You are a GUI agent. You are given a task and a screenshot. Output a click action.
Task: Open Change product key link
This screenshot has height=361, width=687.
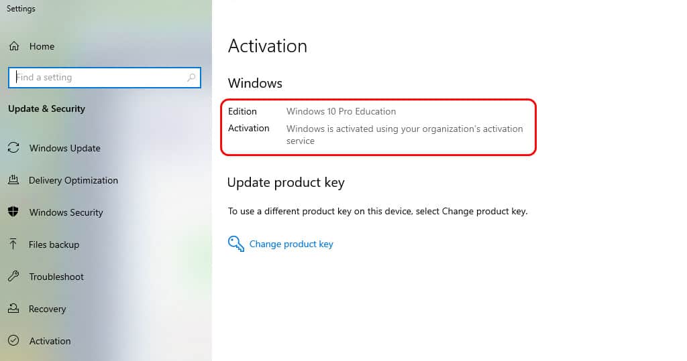(x=291, y=244)
